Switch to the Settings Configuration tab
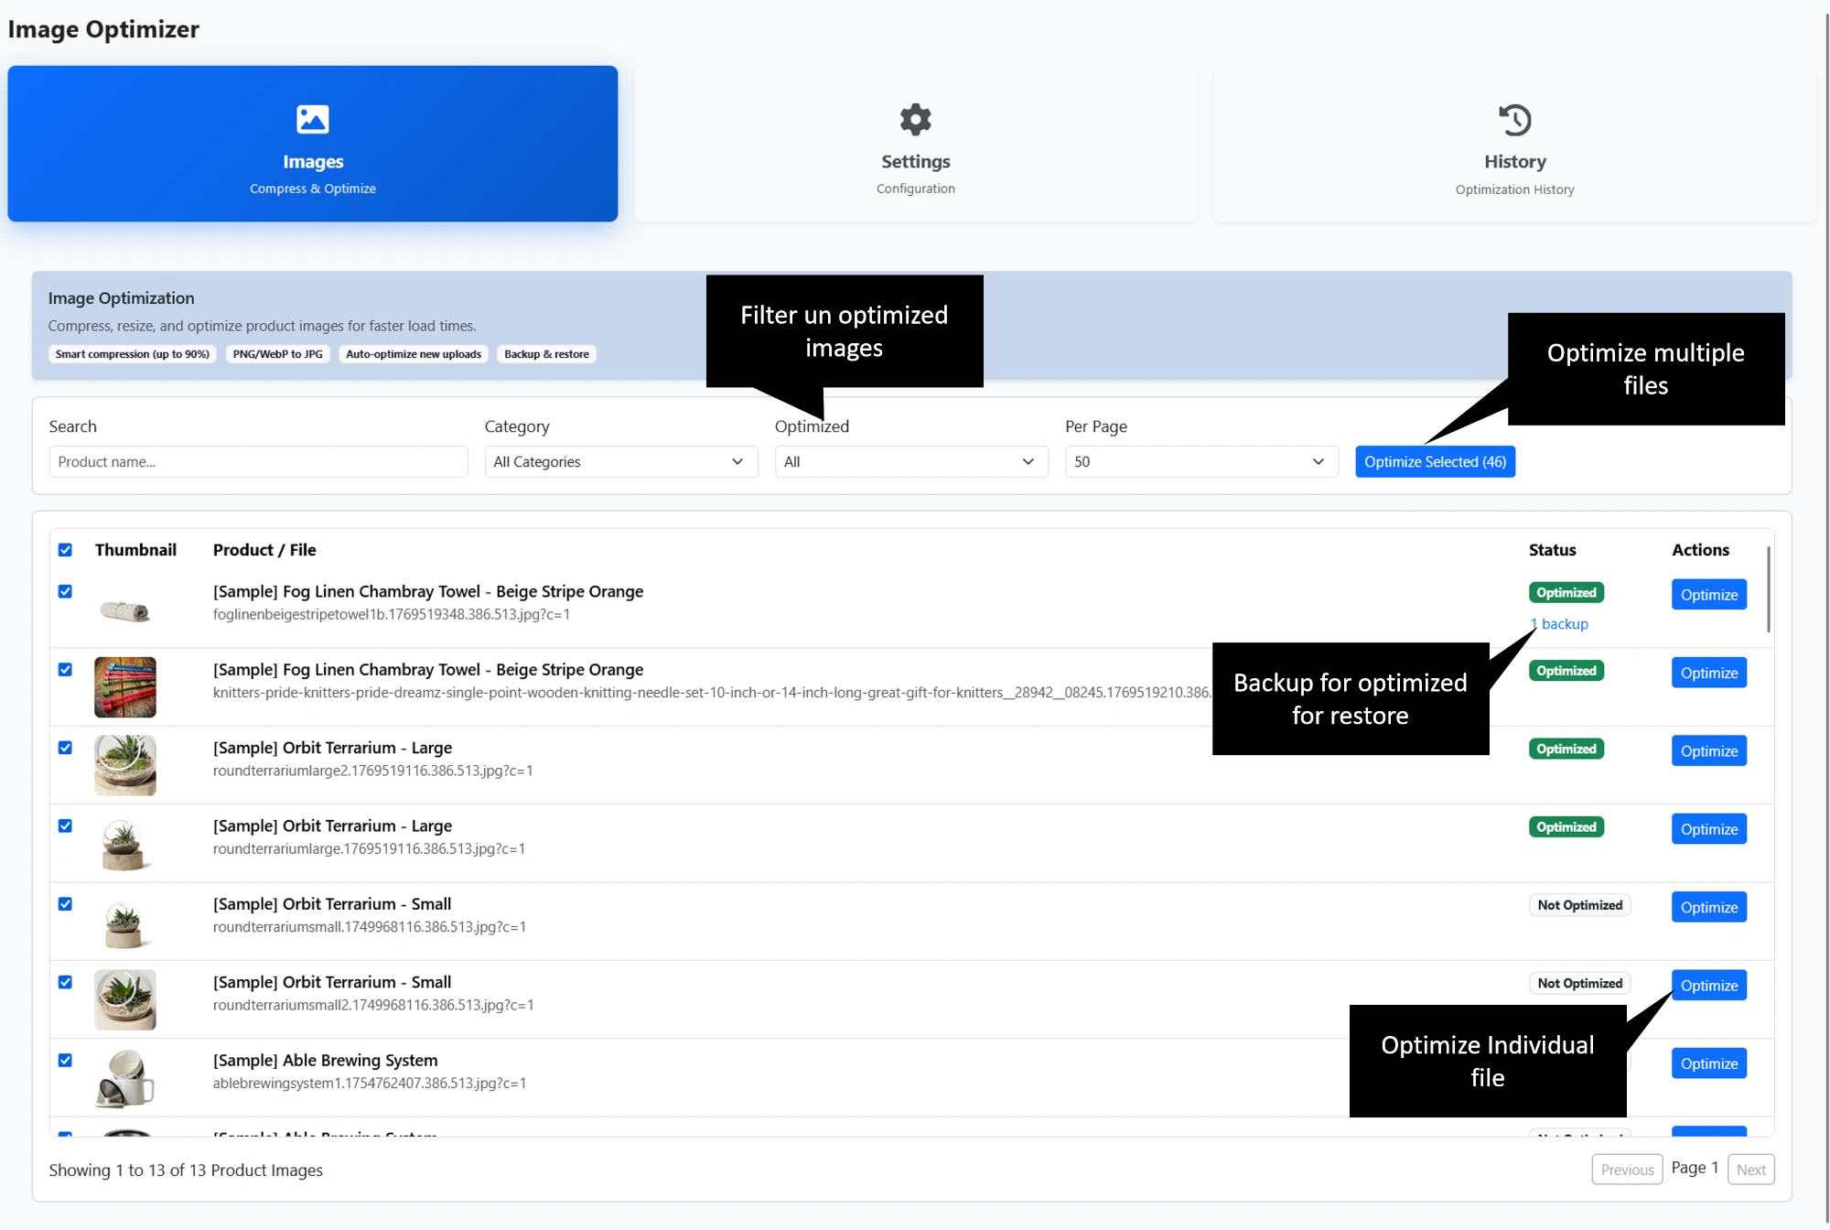1830x1230 pixels. [x=914, y=144]
